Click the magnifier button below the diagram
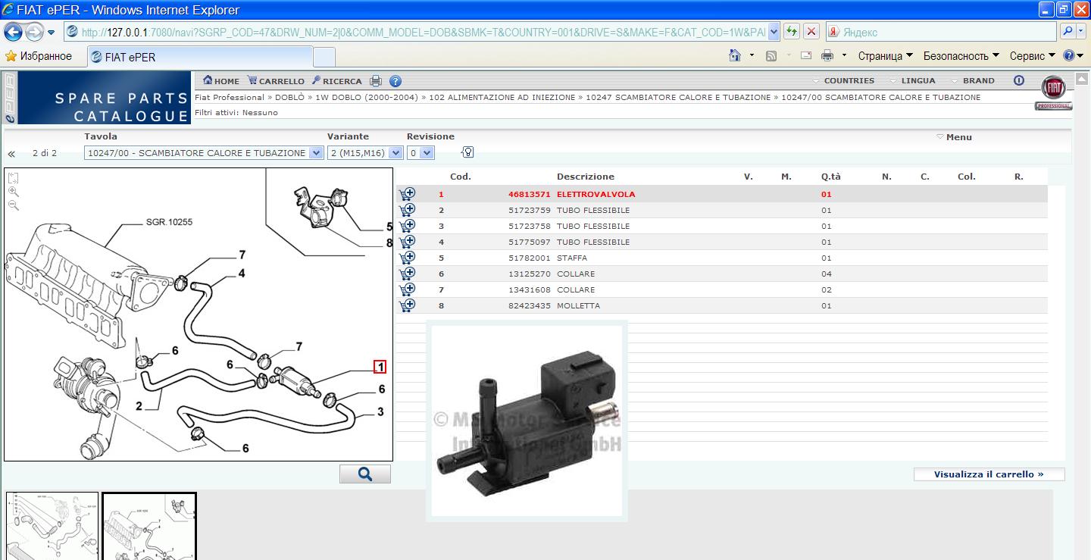The width and height of the screenshot is (1091, 560). [x=365, y=474]
